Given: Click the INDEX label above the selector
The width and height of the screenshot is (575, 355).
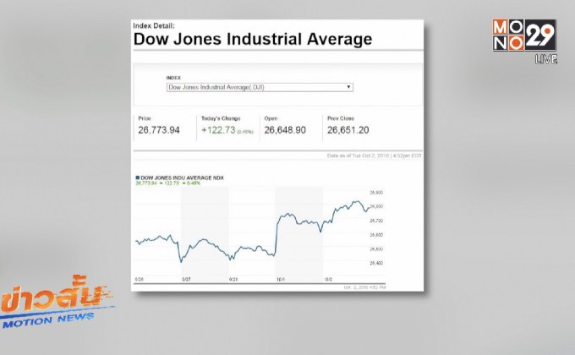Looking at the screenshot, I should [x=173, y=78].
